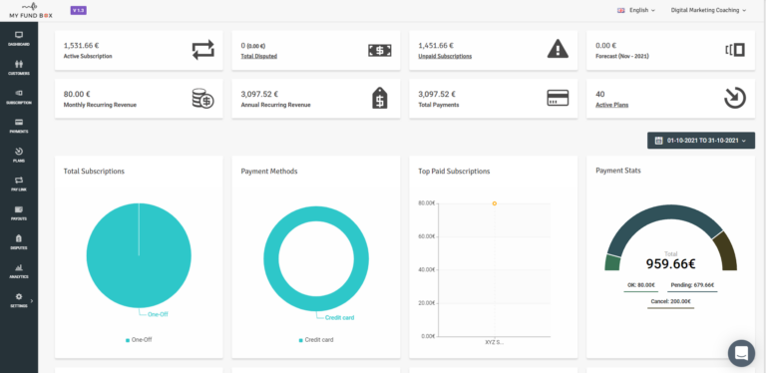766x373 pixels.
Task: Open the Total Disputed link
Action: [259, 56]
